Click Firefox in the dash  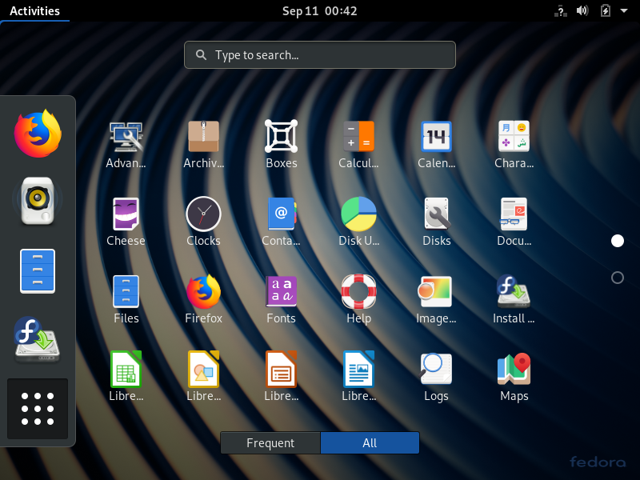click(38, 133)
